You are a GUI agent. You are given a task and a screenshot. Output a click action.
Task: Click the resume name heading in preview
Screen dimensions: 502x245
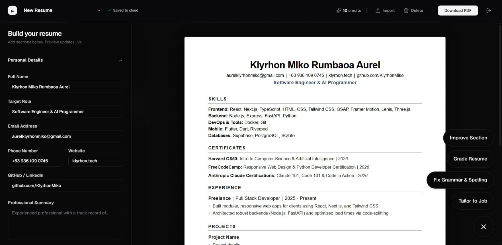point(315,65)
